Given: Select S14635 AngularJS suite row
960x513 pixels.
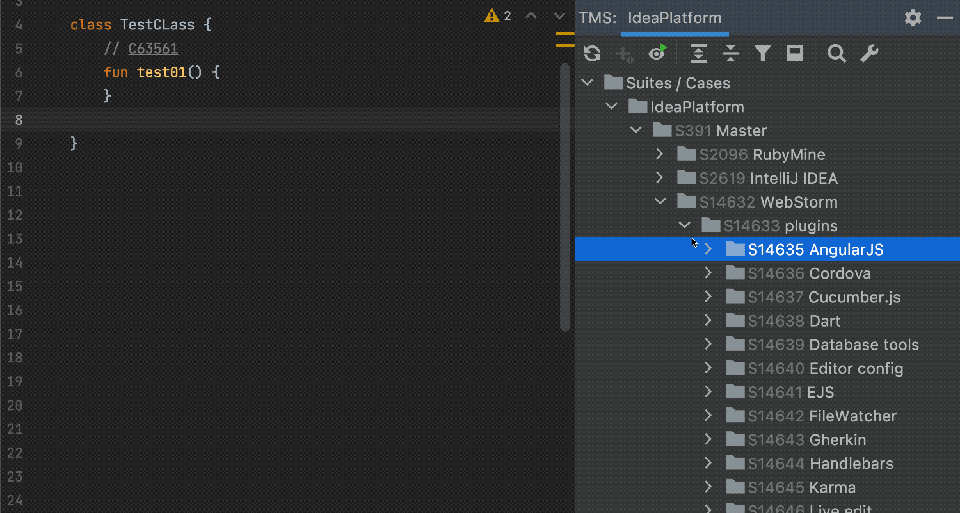Looking at the screenshot, I should (x=767, y=249).
